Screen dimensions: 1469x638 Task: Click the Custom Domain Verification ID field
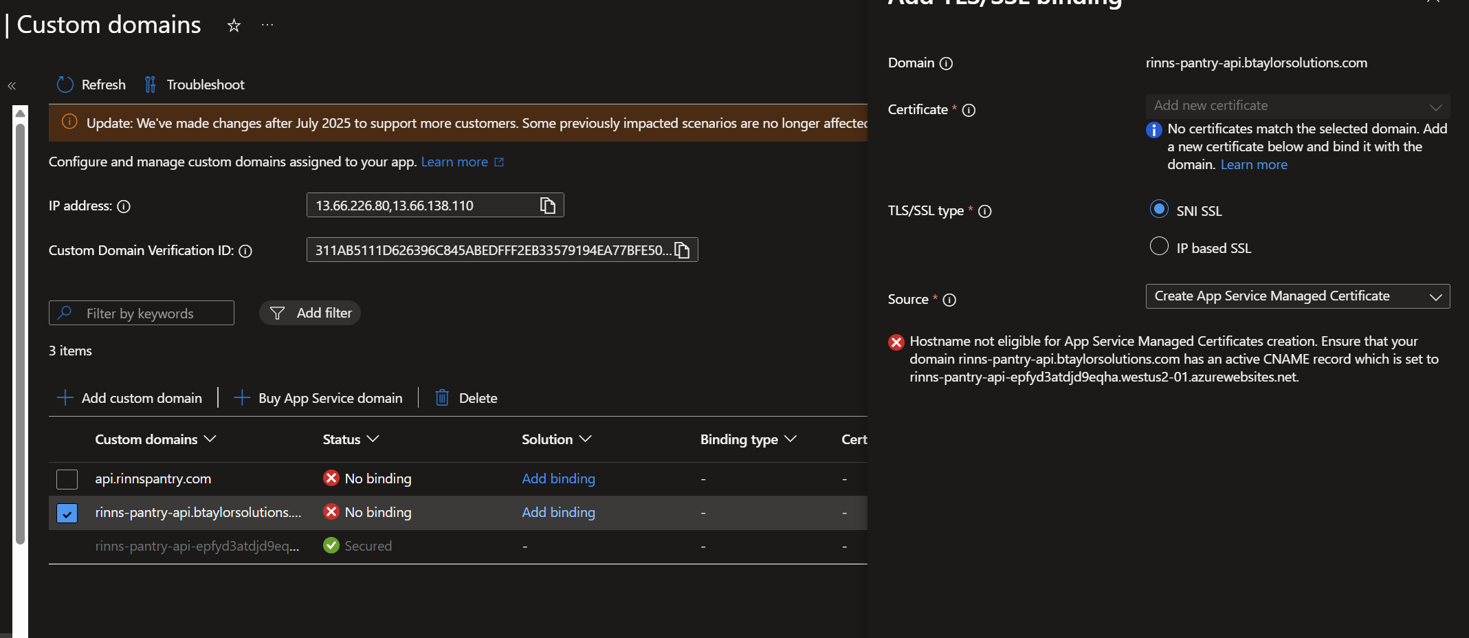(502, 250)
